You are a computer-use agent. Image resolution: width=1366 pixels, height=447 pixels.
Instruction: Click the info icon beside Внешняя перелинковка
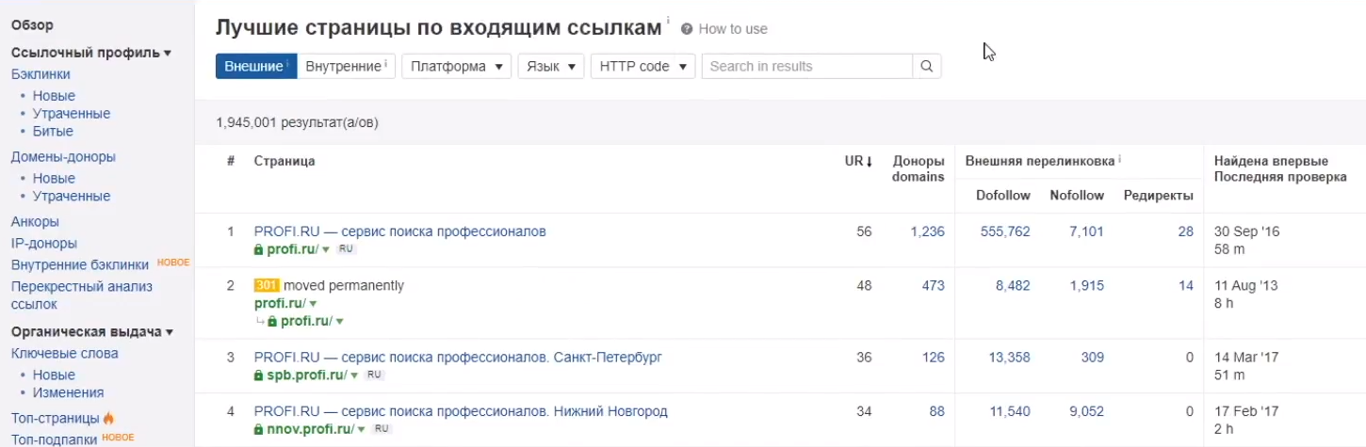(x=1119, y=159)
